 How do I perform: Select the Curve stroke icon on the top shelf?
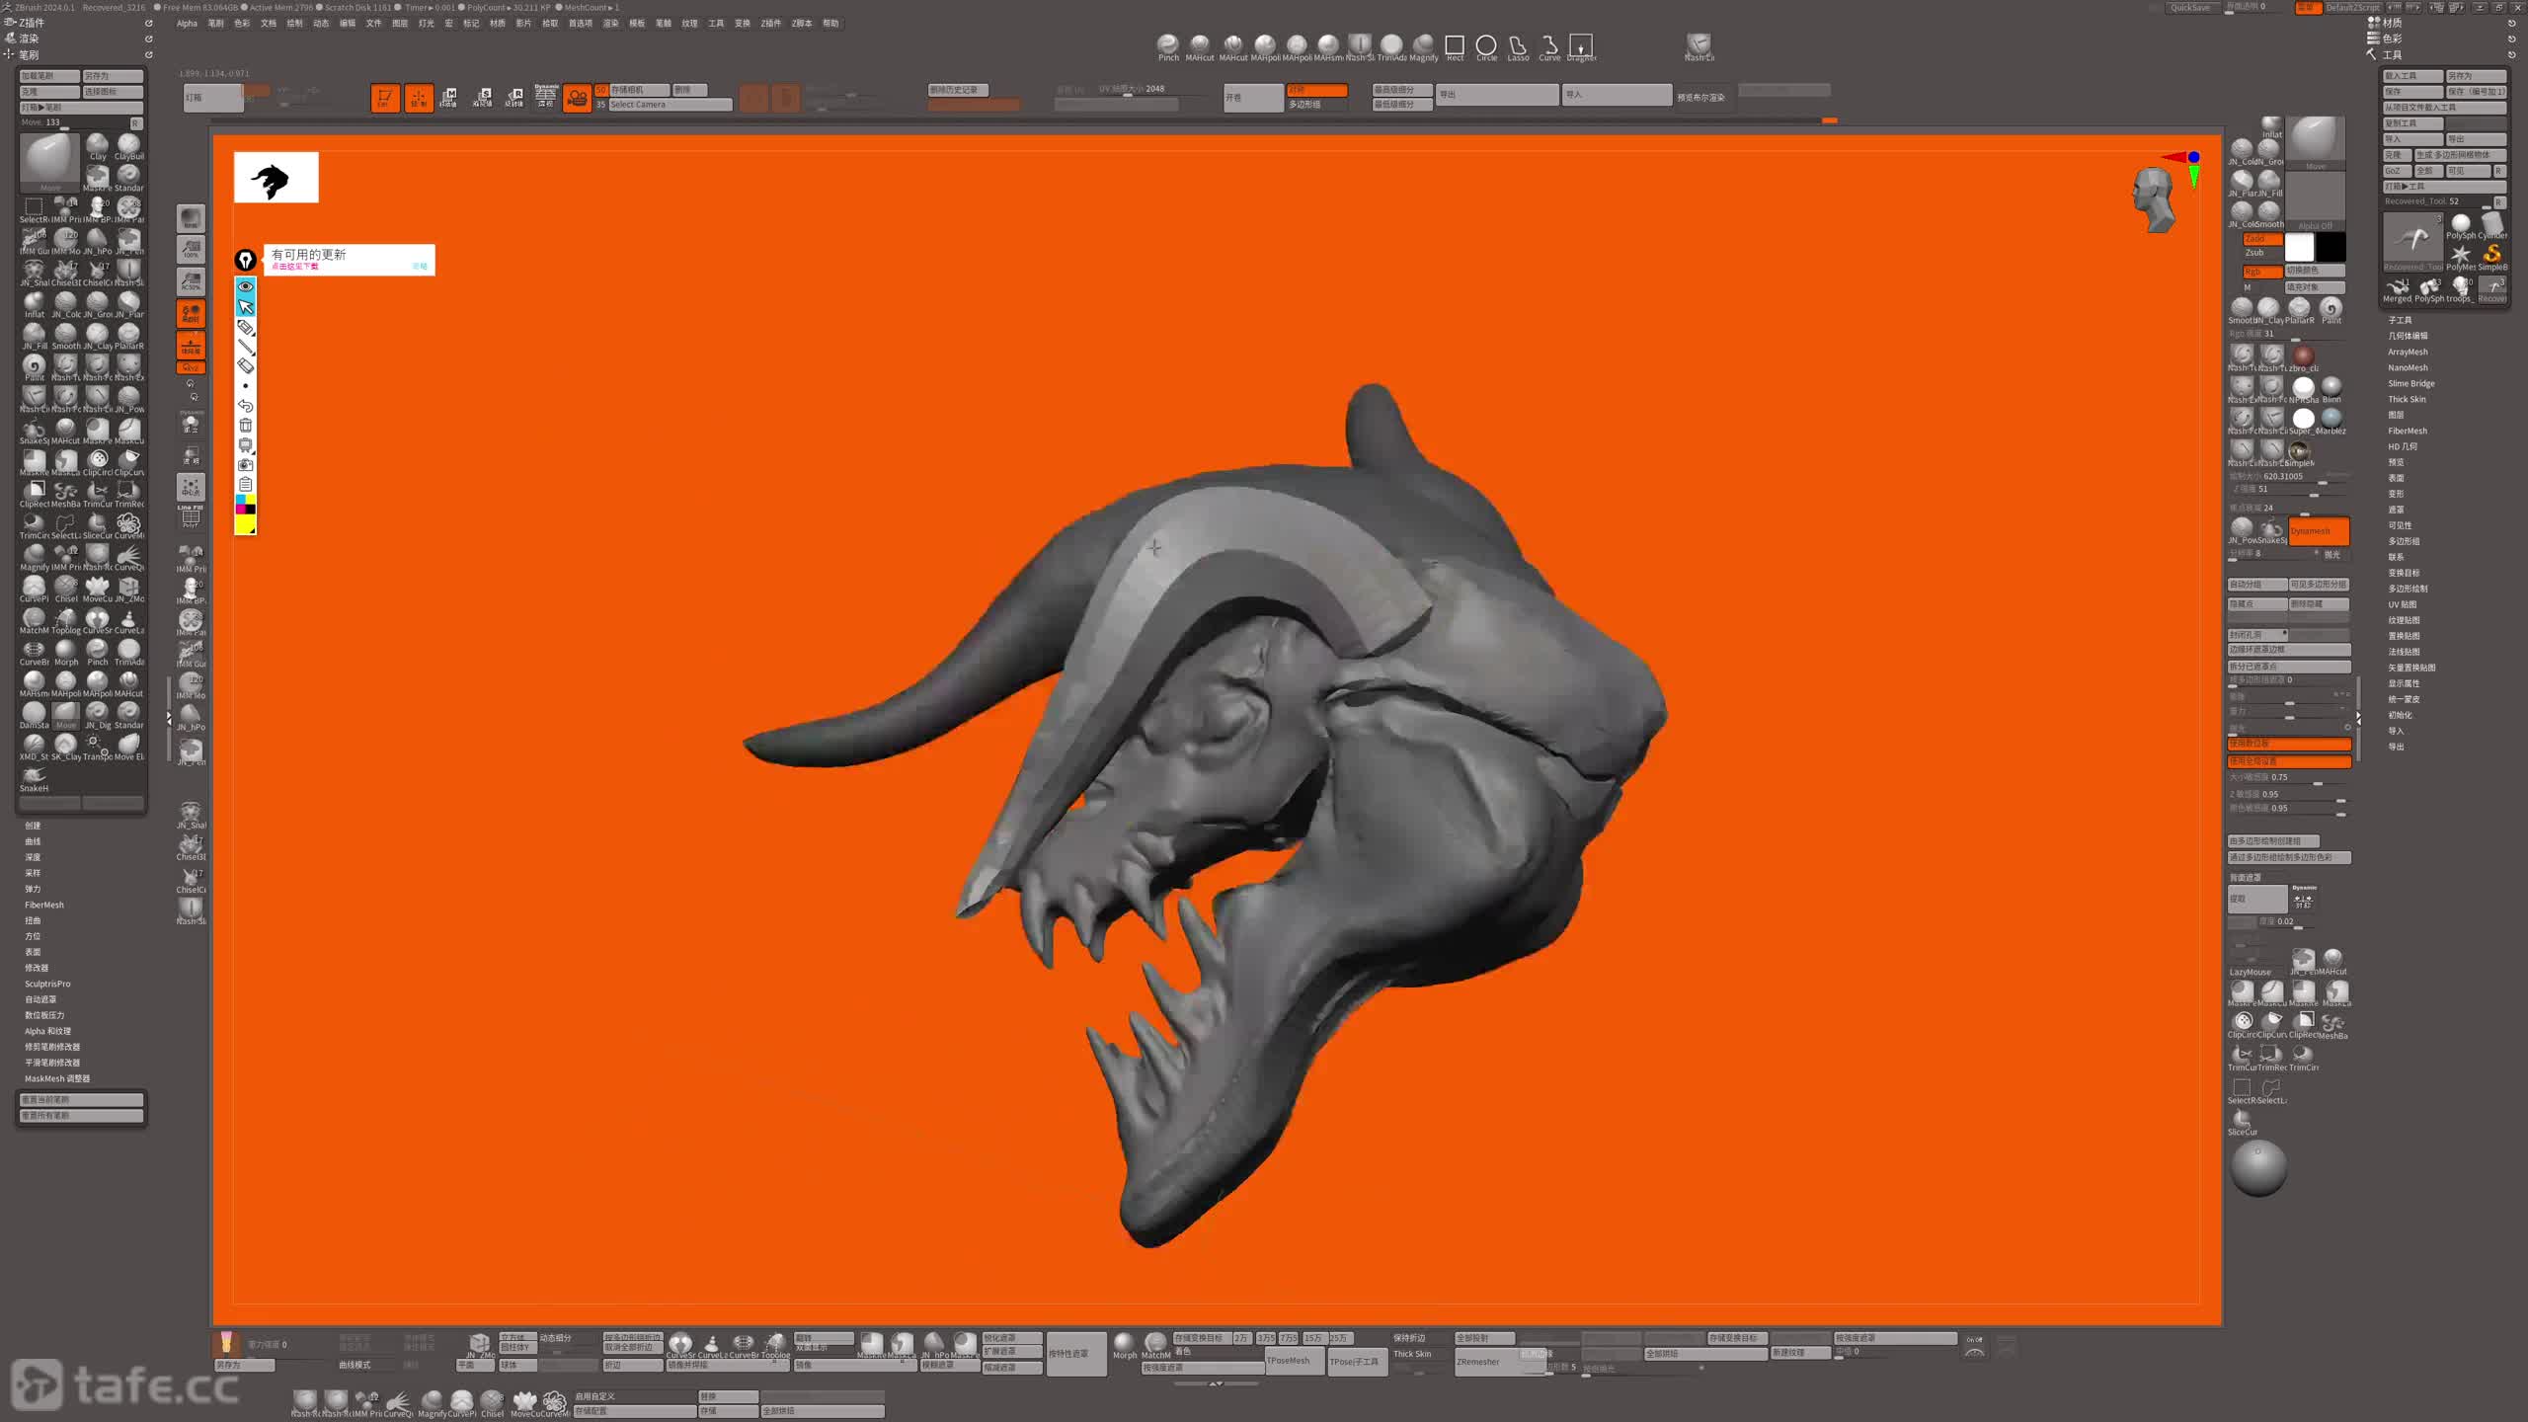1549,46
